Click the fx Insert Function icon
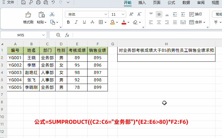 click(x=67, y=35)
